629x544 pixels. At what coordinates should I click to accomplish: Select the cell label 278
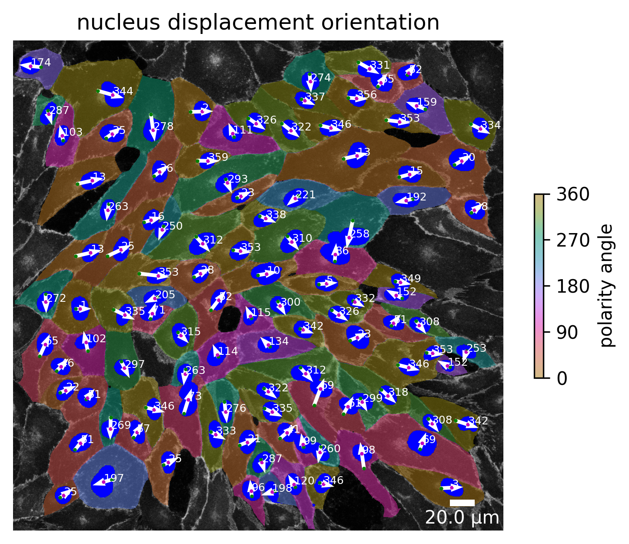click(164, 127)
